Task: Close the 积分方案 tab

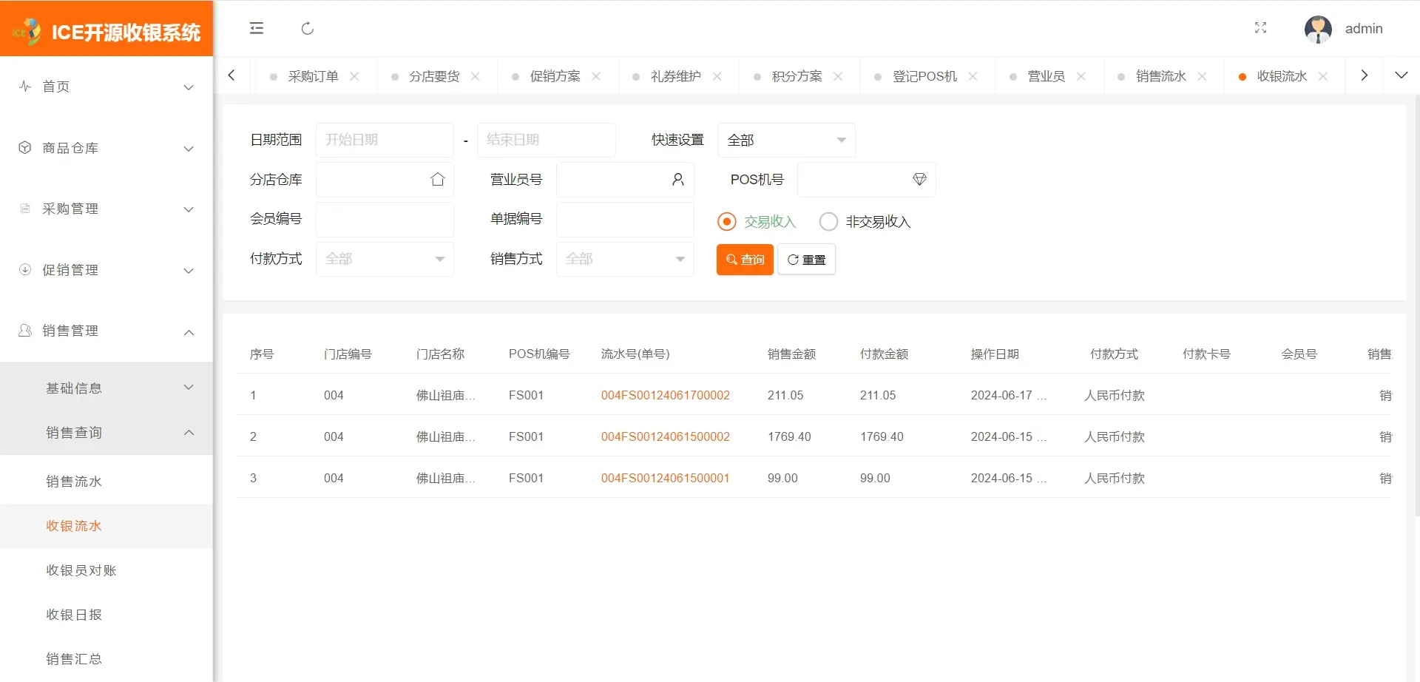Action: click(838, 76)
